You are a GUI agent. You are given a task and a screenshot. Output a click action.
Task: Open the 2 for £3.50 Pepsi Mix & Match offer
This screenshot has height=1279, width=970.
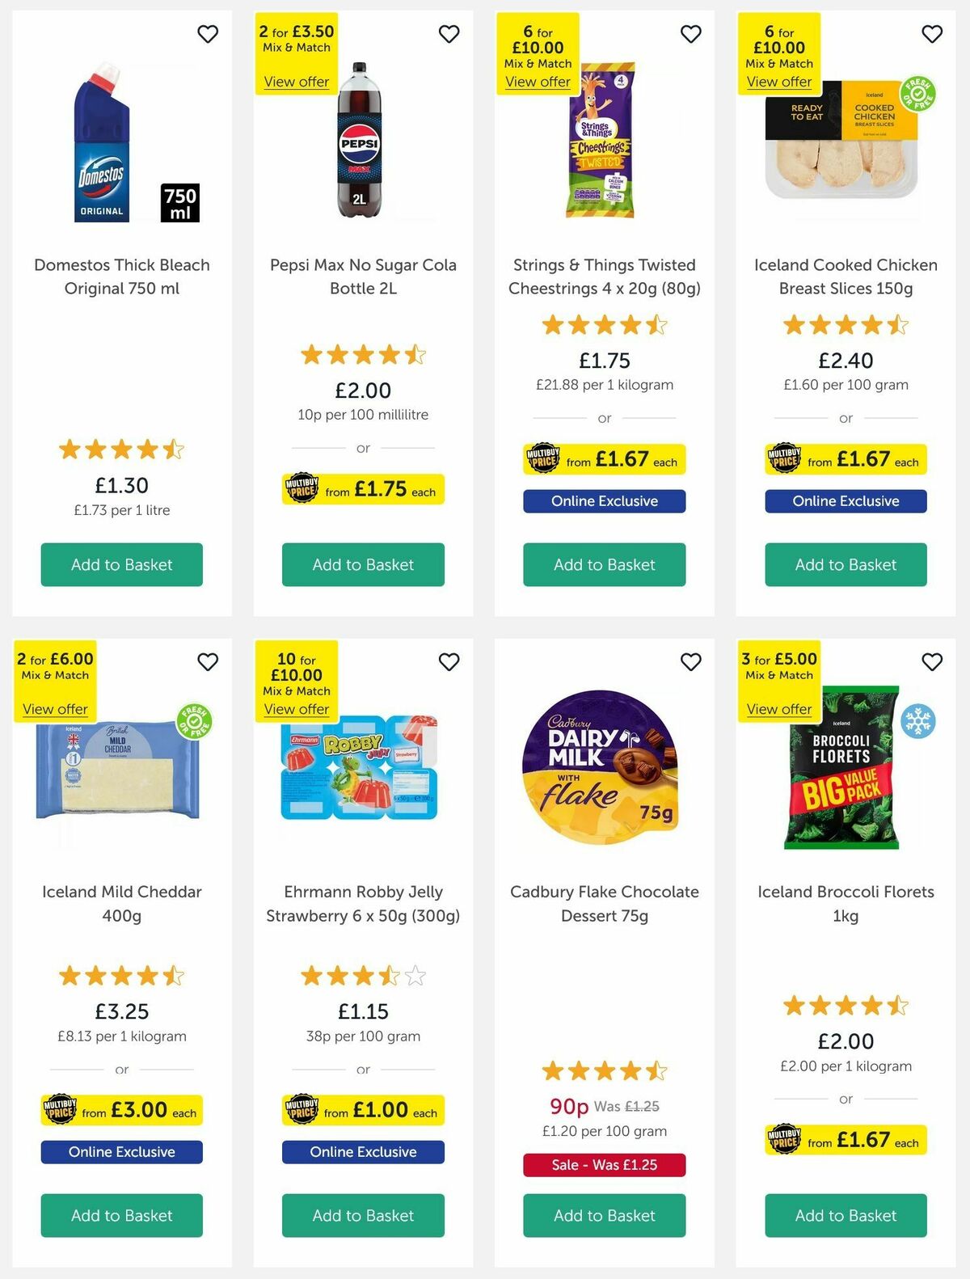[296, 82]
